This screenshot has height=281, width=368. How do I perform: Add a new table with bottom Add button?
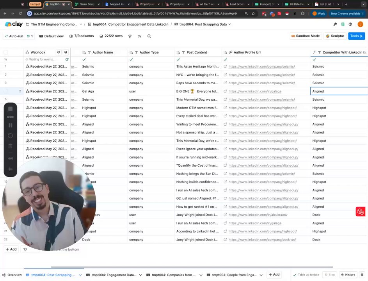click(274, 275)
